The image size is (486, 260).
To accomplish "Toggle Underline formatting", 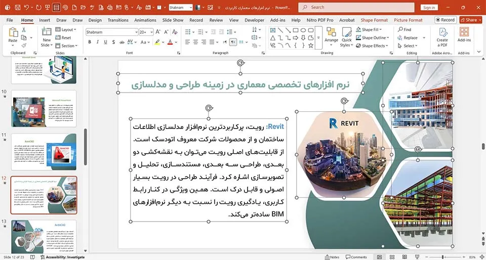I will click(x=105, y=42).
